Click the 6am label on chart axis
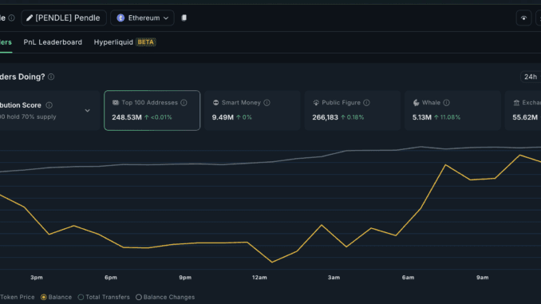This screenshot has width=541, height=304. (408, 278)
